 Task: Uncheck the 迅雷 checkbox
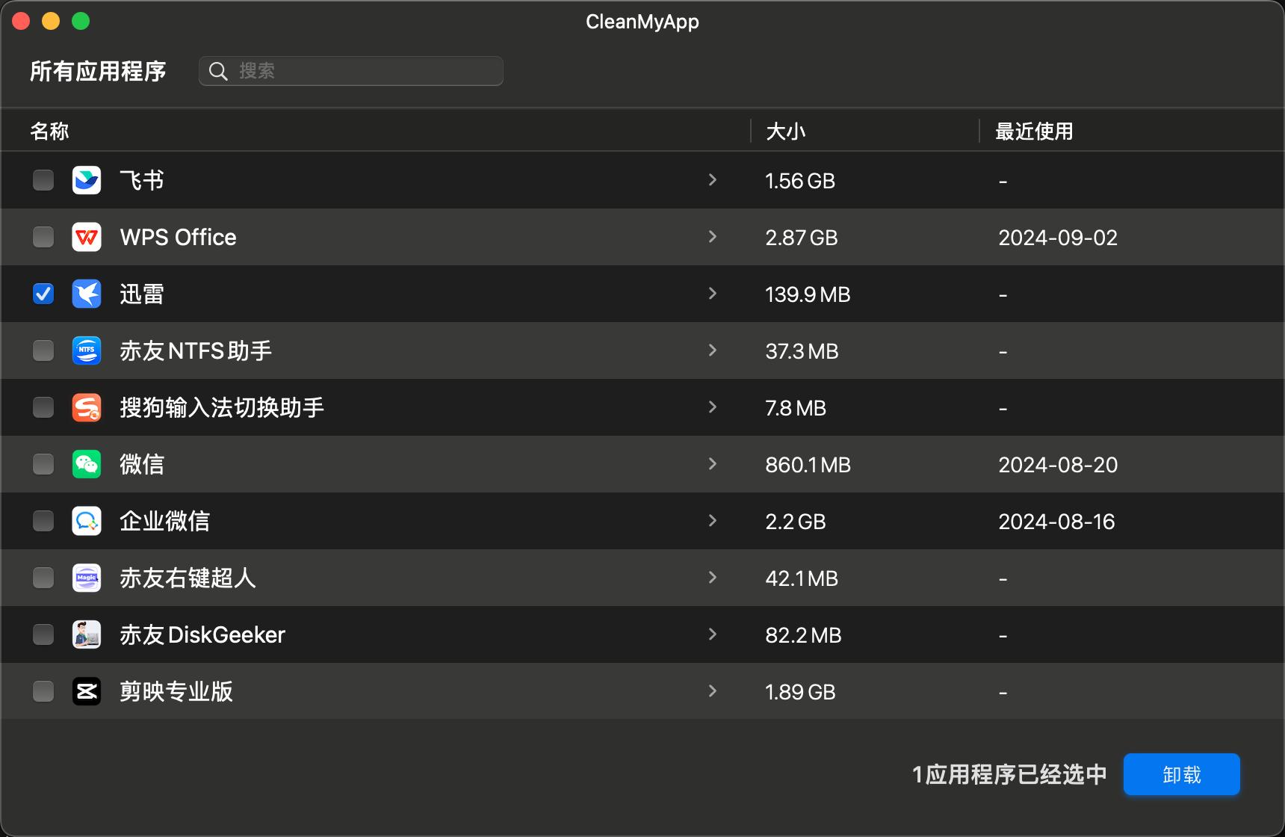[x=43, y=294]
